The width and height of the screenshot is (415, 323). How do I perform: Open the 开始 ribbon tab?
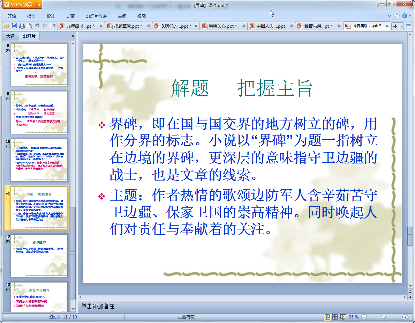(12, 16)
